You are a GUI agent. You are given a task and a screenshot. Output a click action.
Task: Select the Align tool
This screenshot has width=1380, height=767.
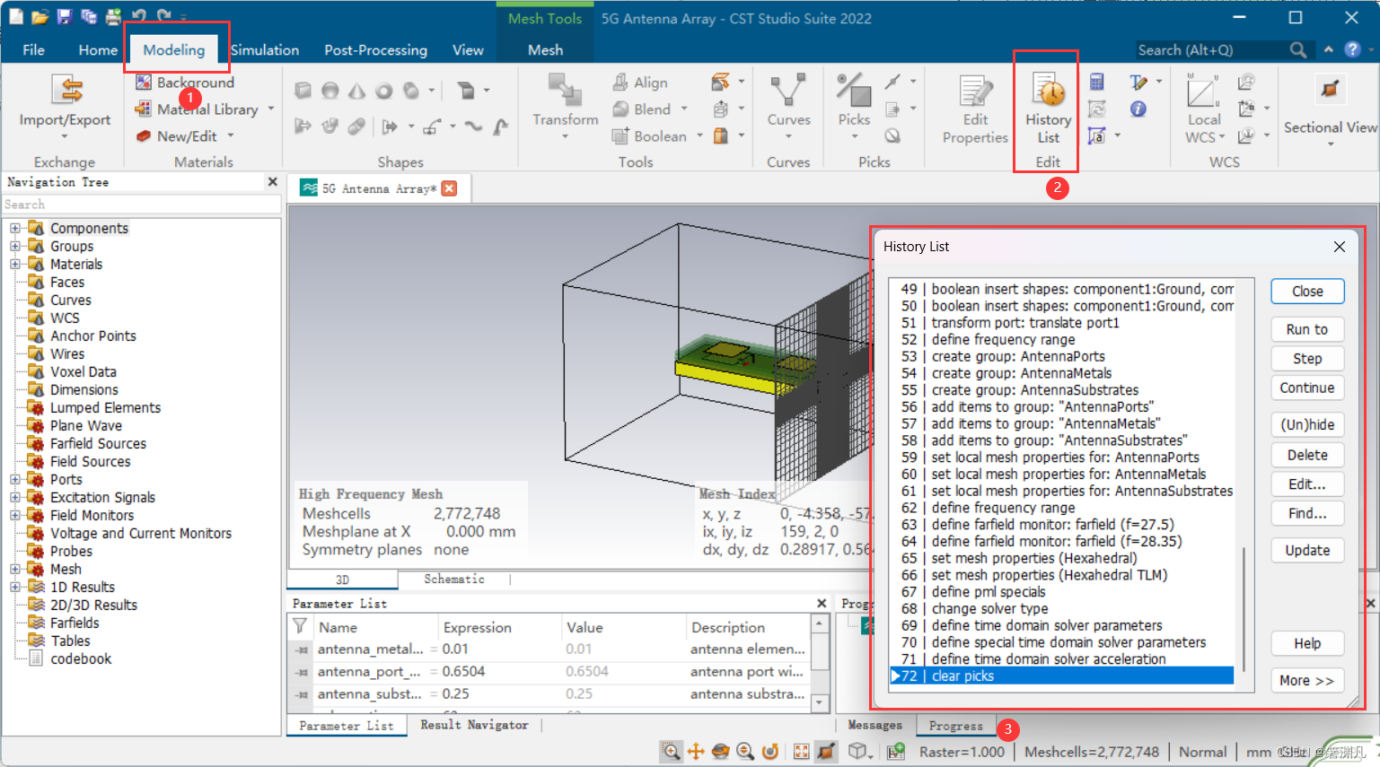pos(640,83)
